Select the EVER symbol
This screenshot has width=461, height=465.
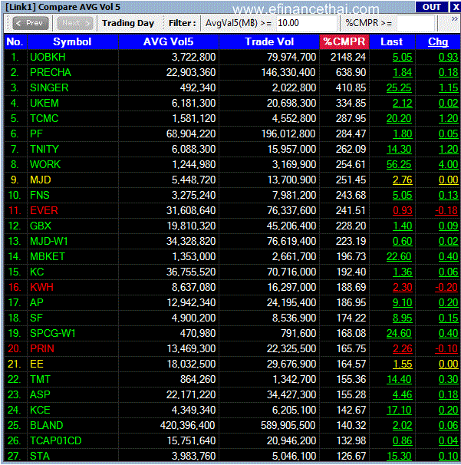point(44,210)
